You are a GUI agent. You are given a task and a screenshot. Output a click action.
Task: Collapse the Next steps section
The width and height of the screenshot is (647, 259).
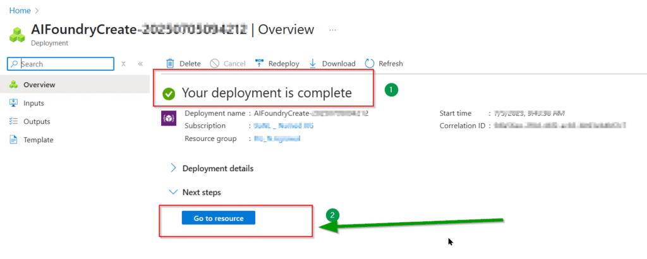pos(195,192)
